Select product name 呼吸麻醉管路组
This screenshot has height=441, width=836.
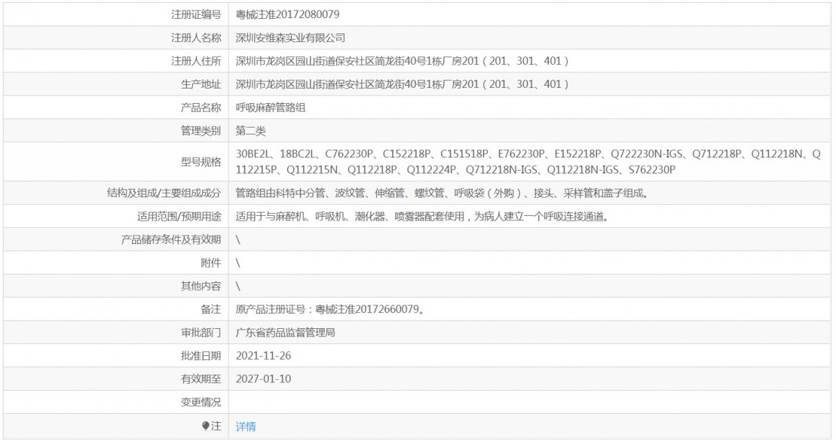tap(272, 107)
